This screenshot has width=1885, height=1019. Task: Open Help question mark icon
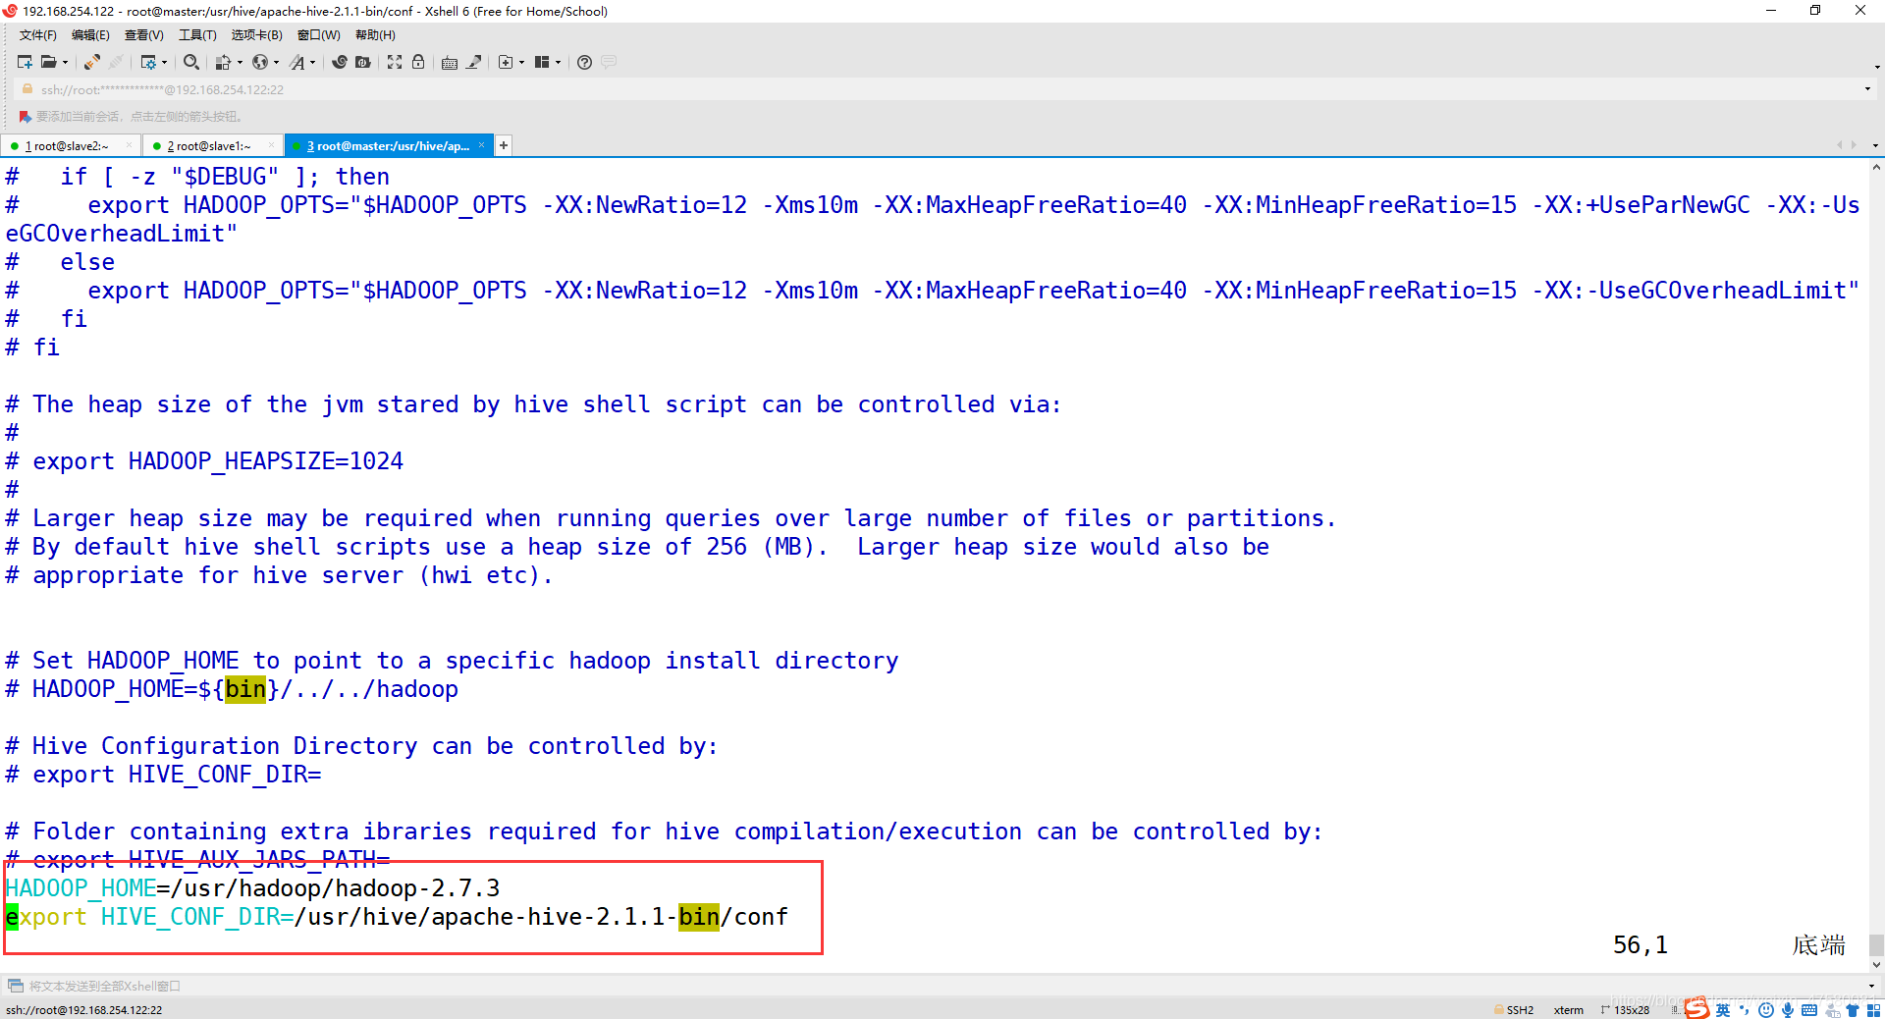pos(584,62)
